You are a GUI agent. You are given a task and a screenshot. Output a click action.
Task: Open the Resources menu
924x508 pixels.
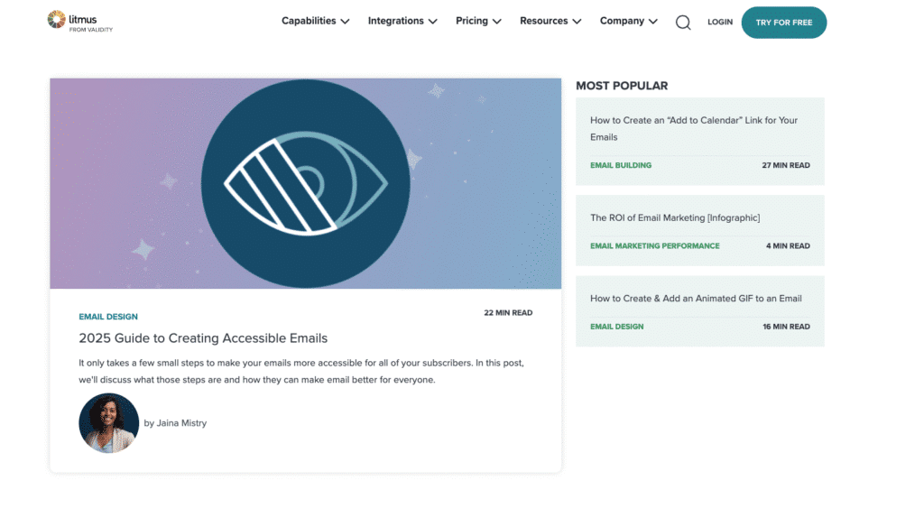point(550,21)
